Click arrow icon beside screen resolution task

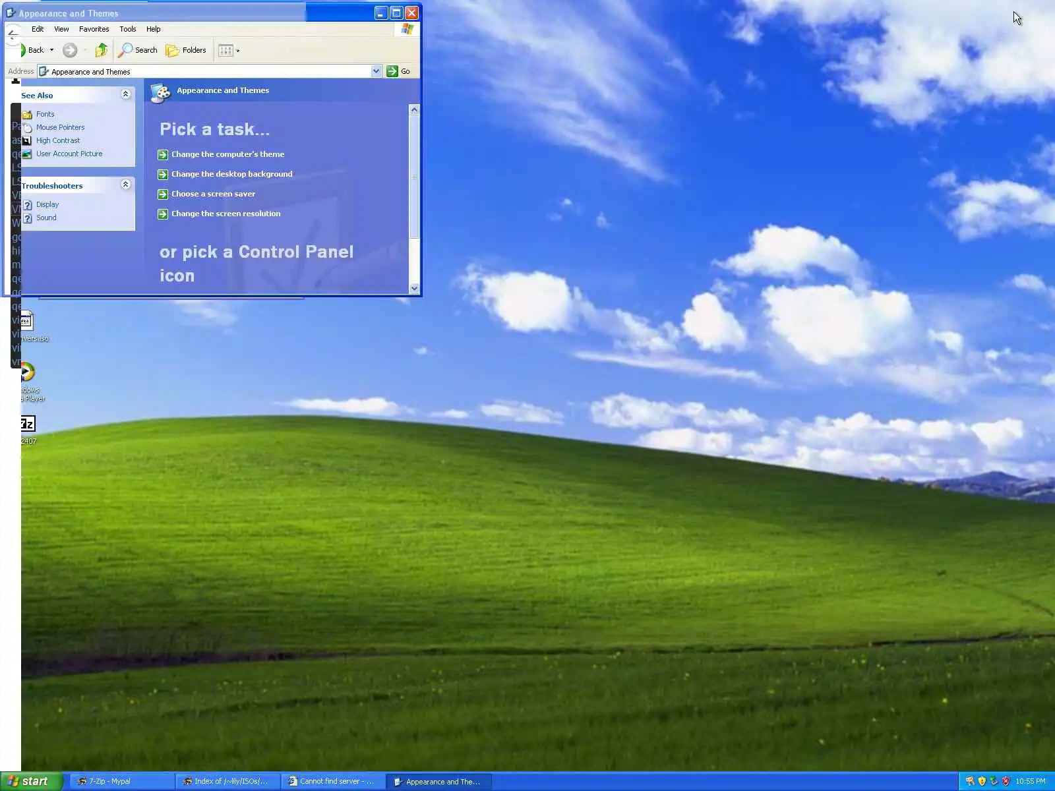[x=163, y=214]
